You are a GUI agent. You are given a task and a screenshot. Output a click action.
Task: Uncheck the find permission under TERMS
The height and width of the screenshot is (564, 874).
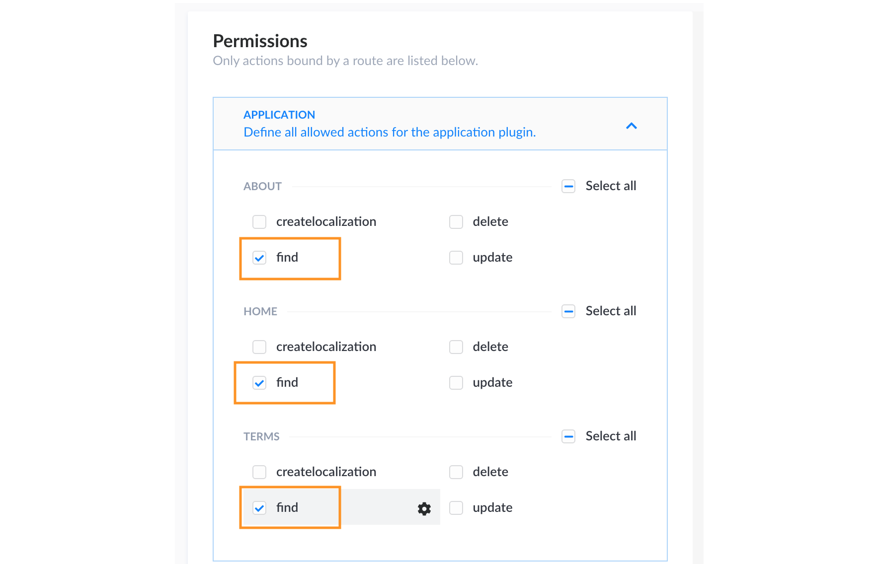[259, 508]
